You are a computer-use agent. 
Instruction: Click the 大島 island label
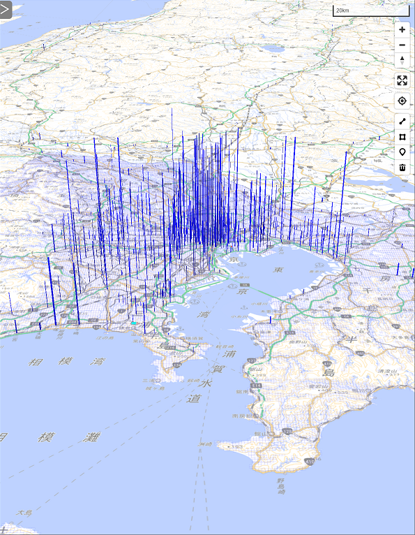24,513
